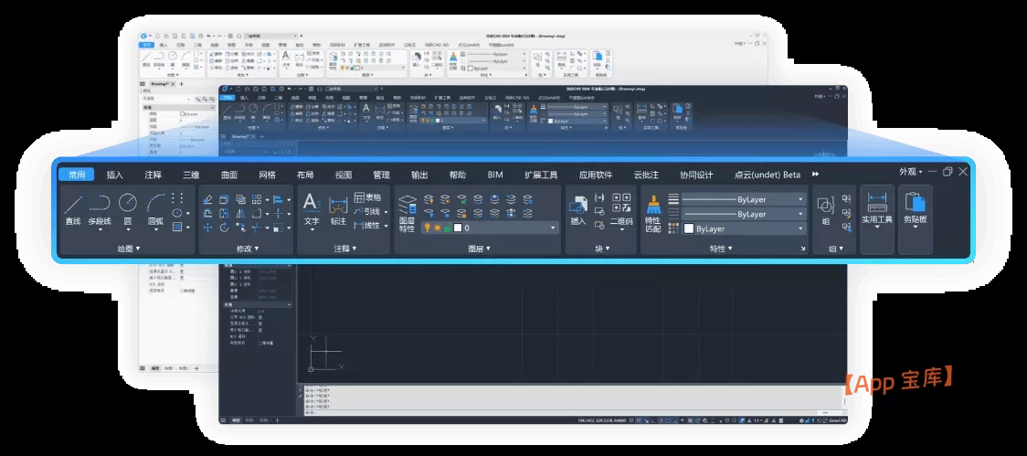Click the 表格 (Table) button
1027x456 pixels.
coord(367,197)
